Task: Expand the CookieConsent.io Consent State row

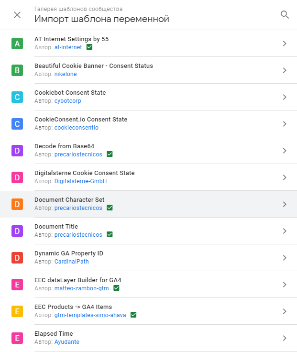Action: point(285,124)
